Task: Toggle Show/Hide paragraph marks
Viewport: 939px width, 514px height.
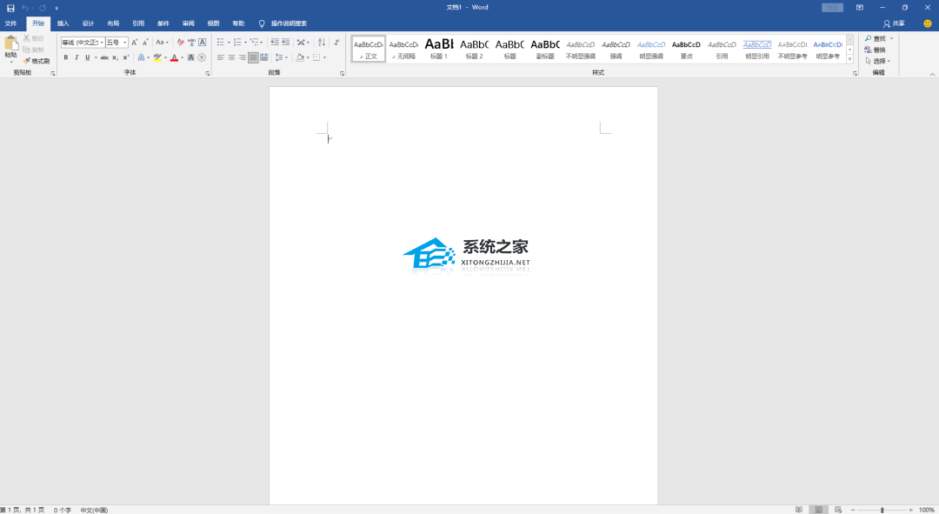Action: pyautogui.click(x=337, y=43)
